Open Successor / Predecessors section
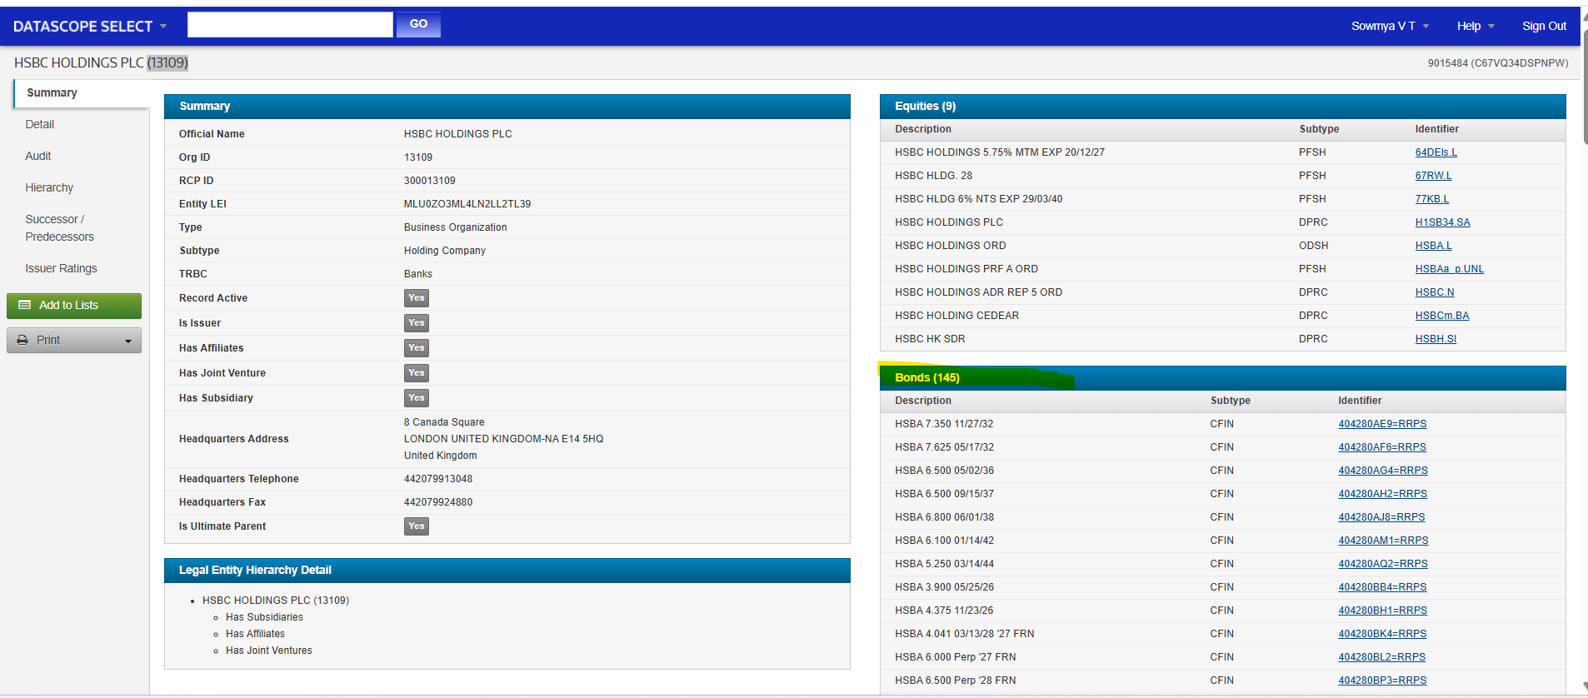The width and height of the screenshot is (1588, 698). coord(59,228)
